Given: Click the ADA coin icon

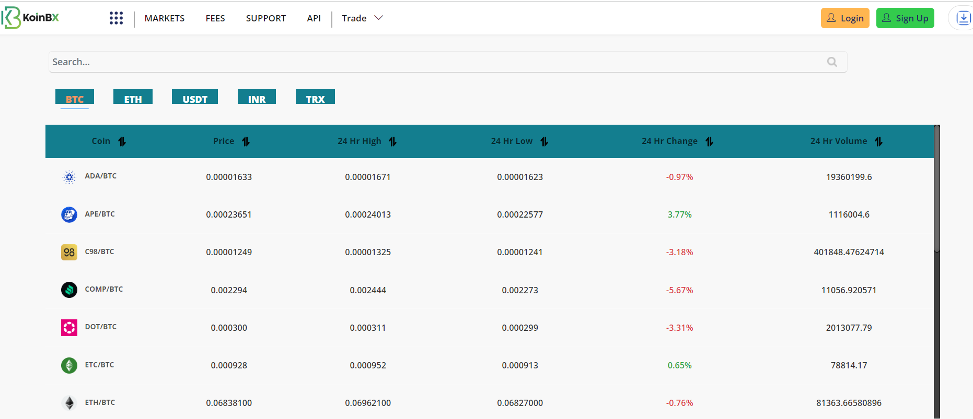Looking at the screenshot, I should coord(69,177).
